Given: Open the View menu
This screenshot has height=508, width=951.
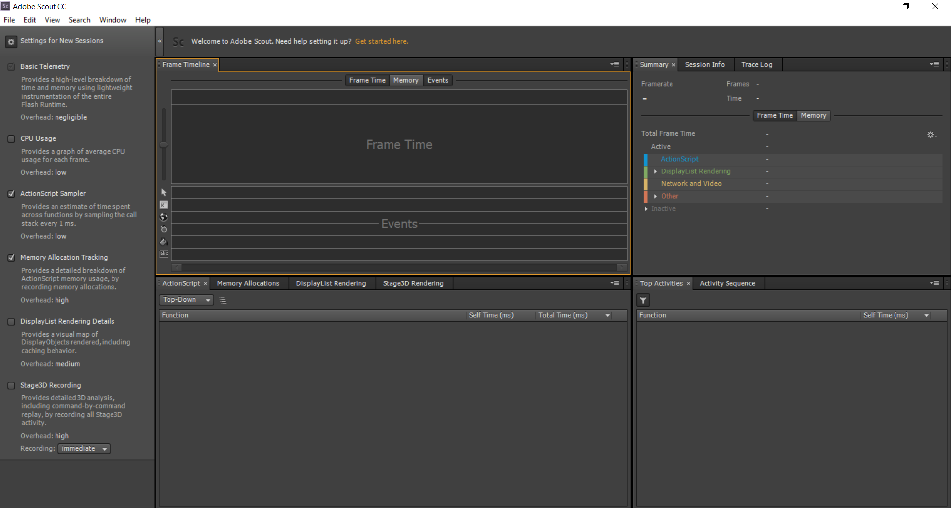Looking at the screenshot, I should (x=52, y=20).
